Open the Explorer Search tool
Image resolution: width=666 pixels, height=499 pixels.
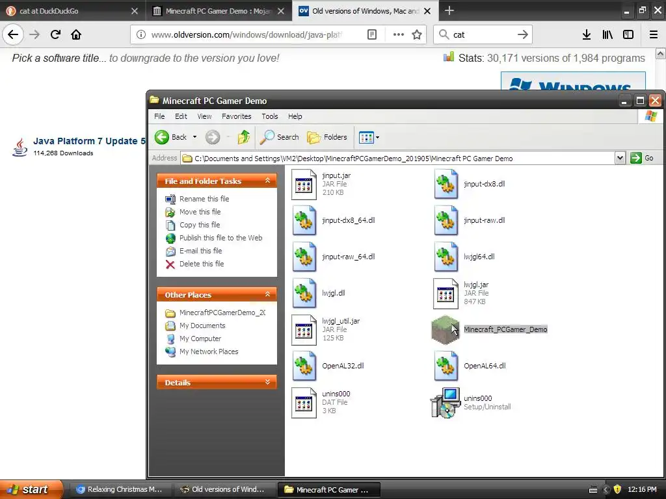[280, 137]
